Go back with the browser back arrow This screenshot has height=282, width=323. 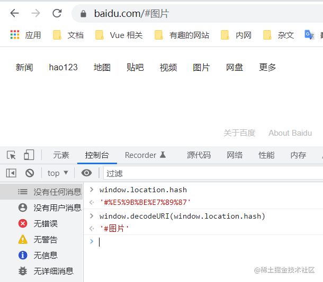click(x=15, y=13)
